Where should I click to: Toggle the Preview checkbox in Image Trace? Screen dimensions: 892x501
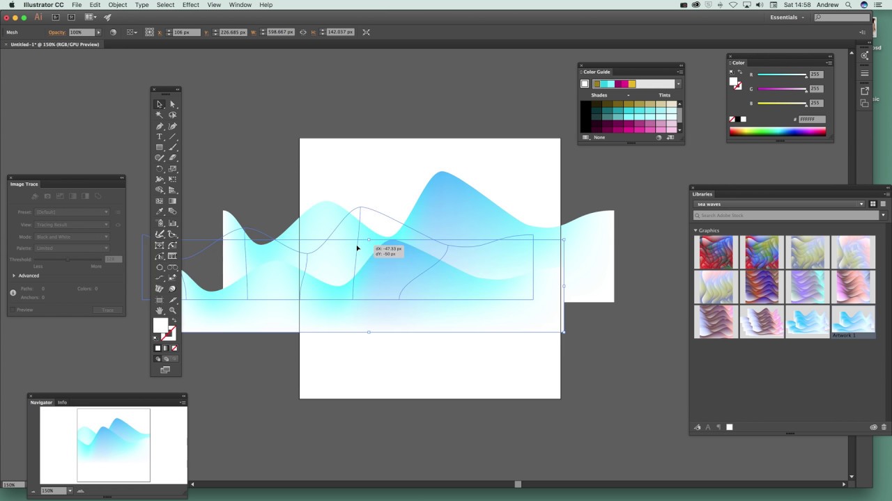(13, 310)
